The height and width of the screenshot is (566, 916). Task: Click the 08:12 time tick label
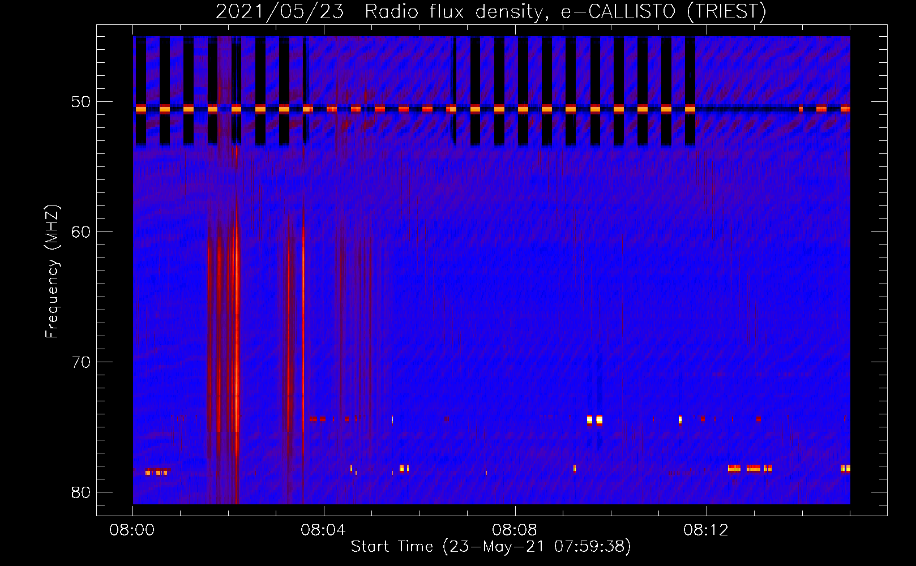705,531
